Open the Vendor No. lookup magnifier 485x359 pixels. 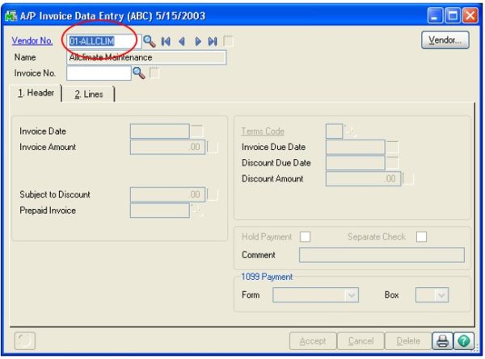pyautogui.click(x=149, y=41)
